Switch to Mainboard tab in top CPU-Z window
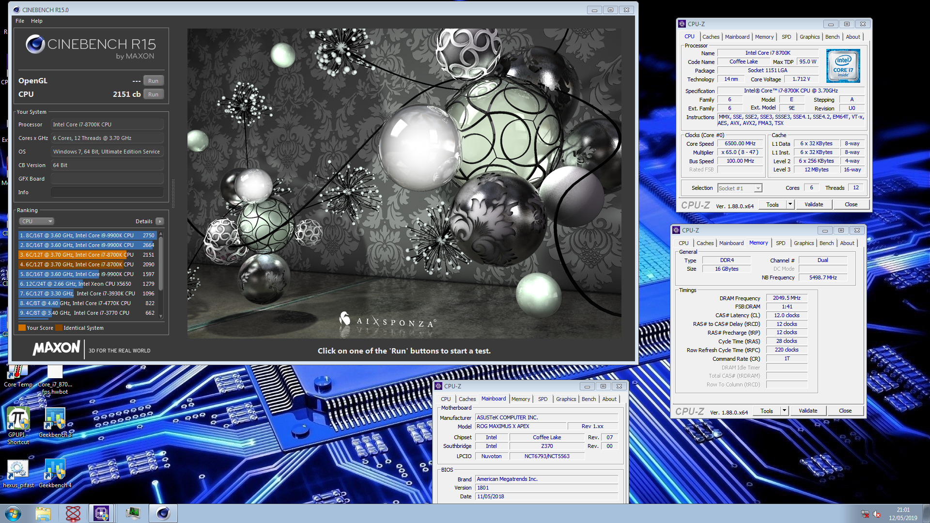This screenshot has width=930, height=523. 737,37
